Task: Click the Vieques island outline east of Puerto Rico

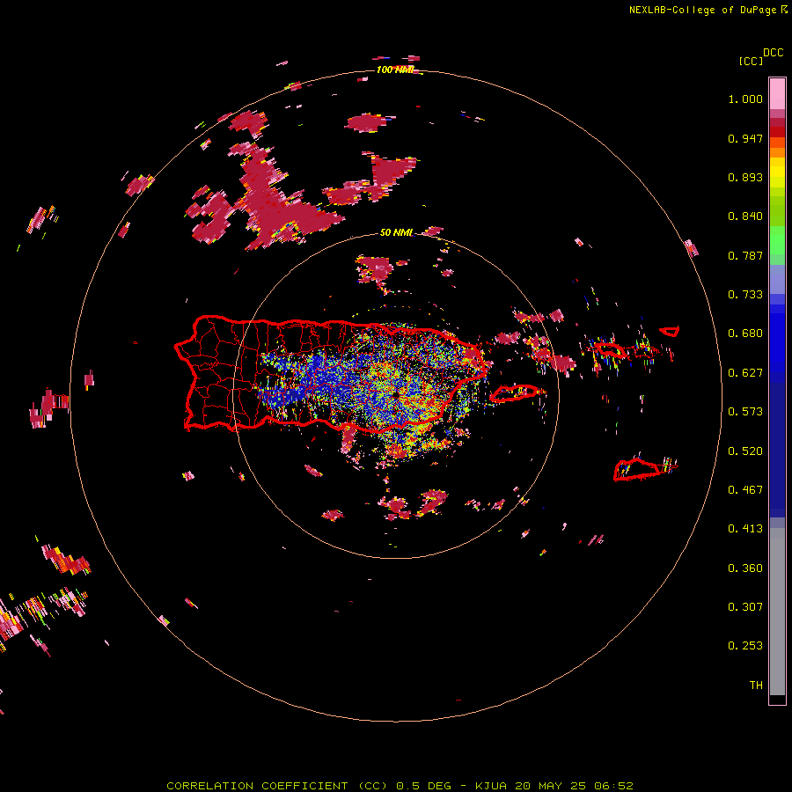Action: (516, 393)
